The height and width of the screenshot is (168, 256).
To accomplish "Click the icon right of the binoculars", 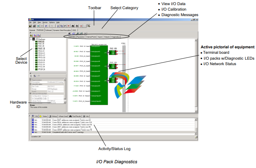I will [x=77, y=26].
